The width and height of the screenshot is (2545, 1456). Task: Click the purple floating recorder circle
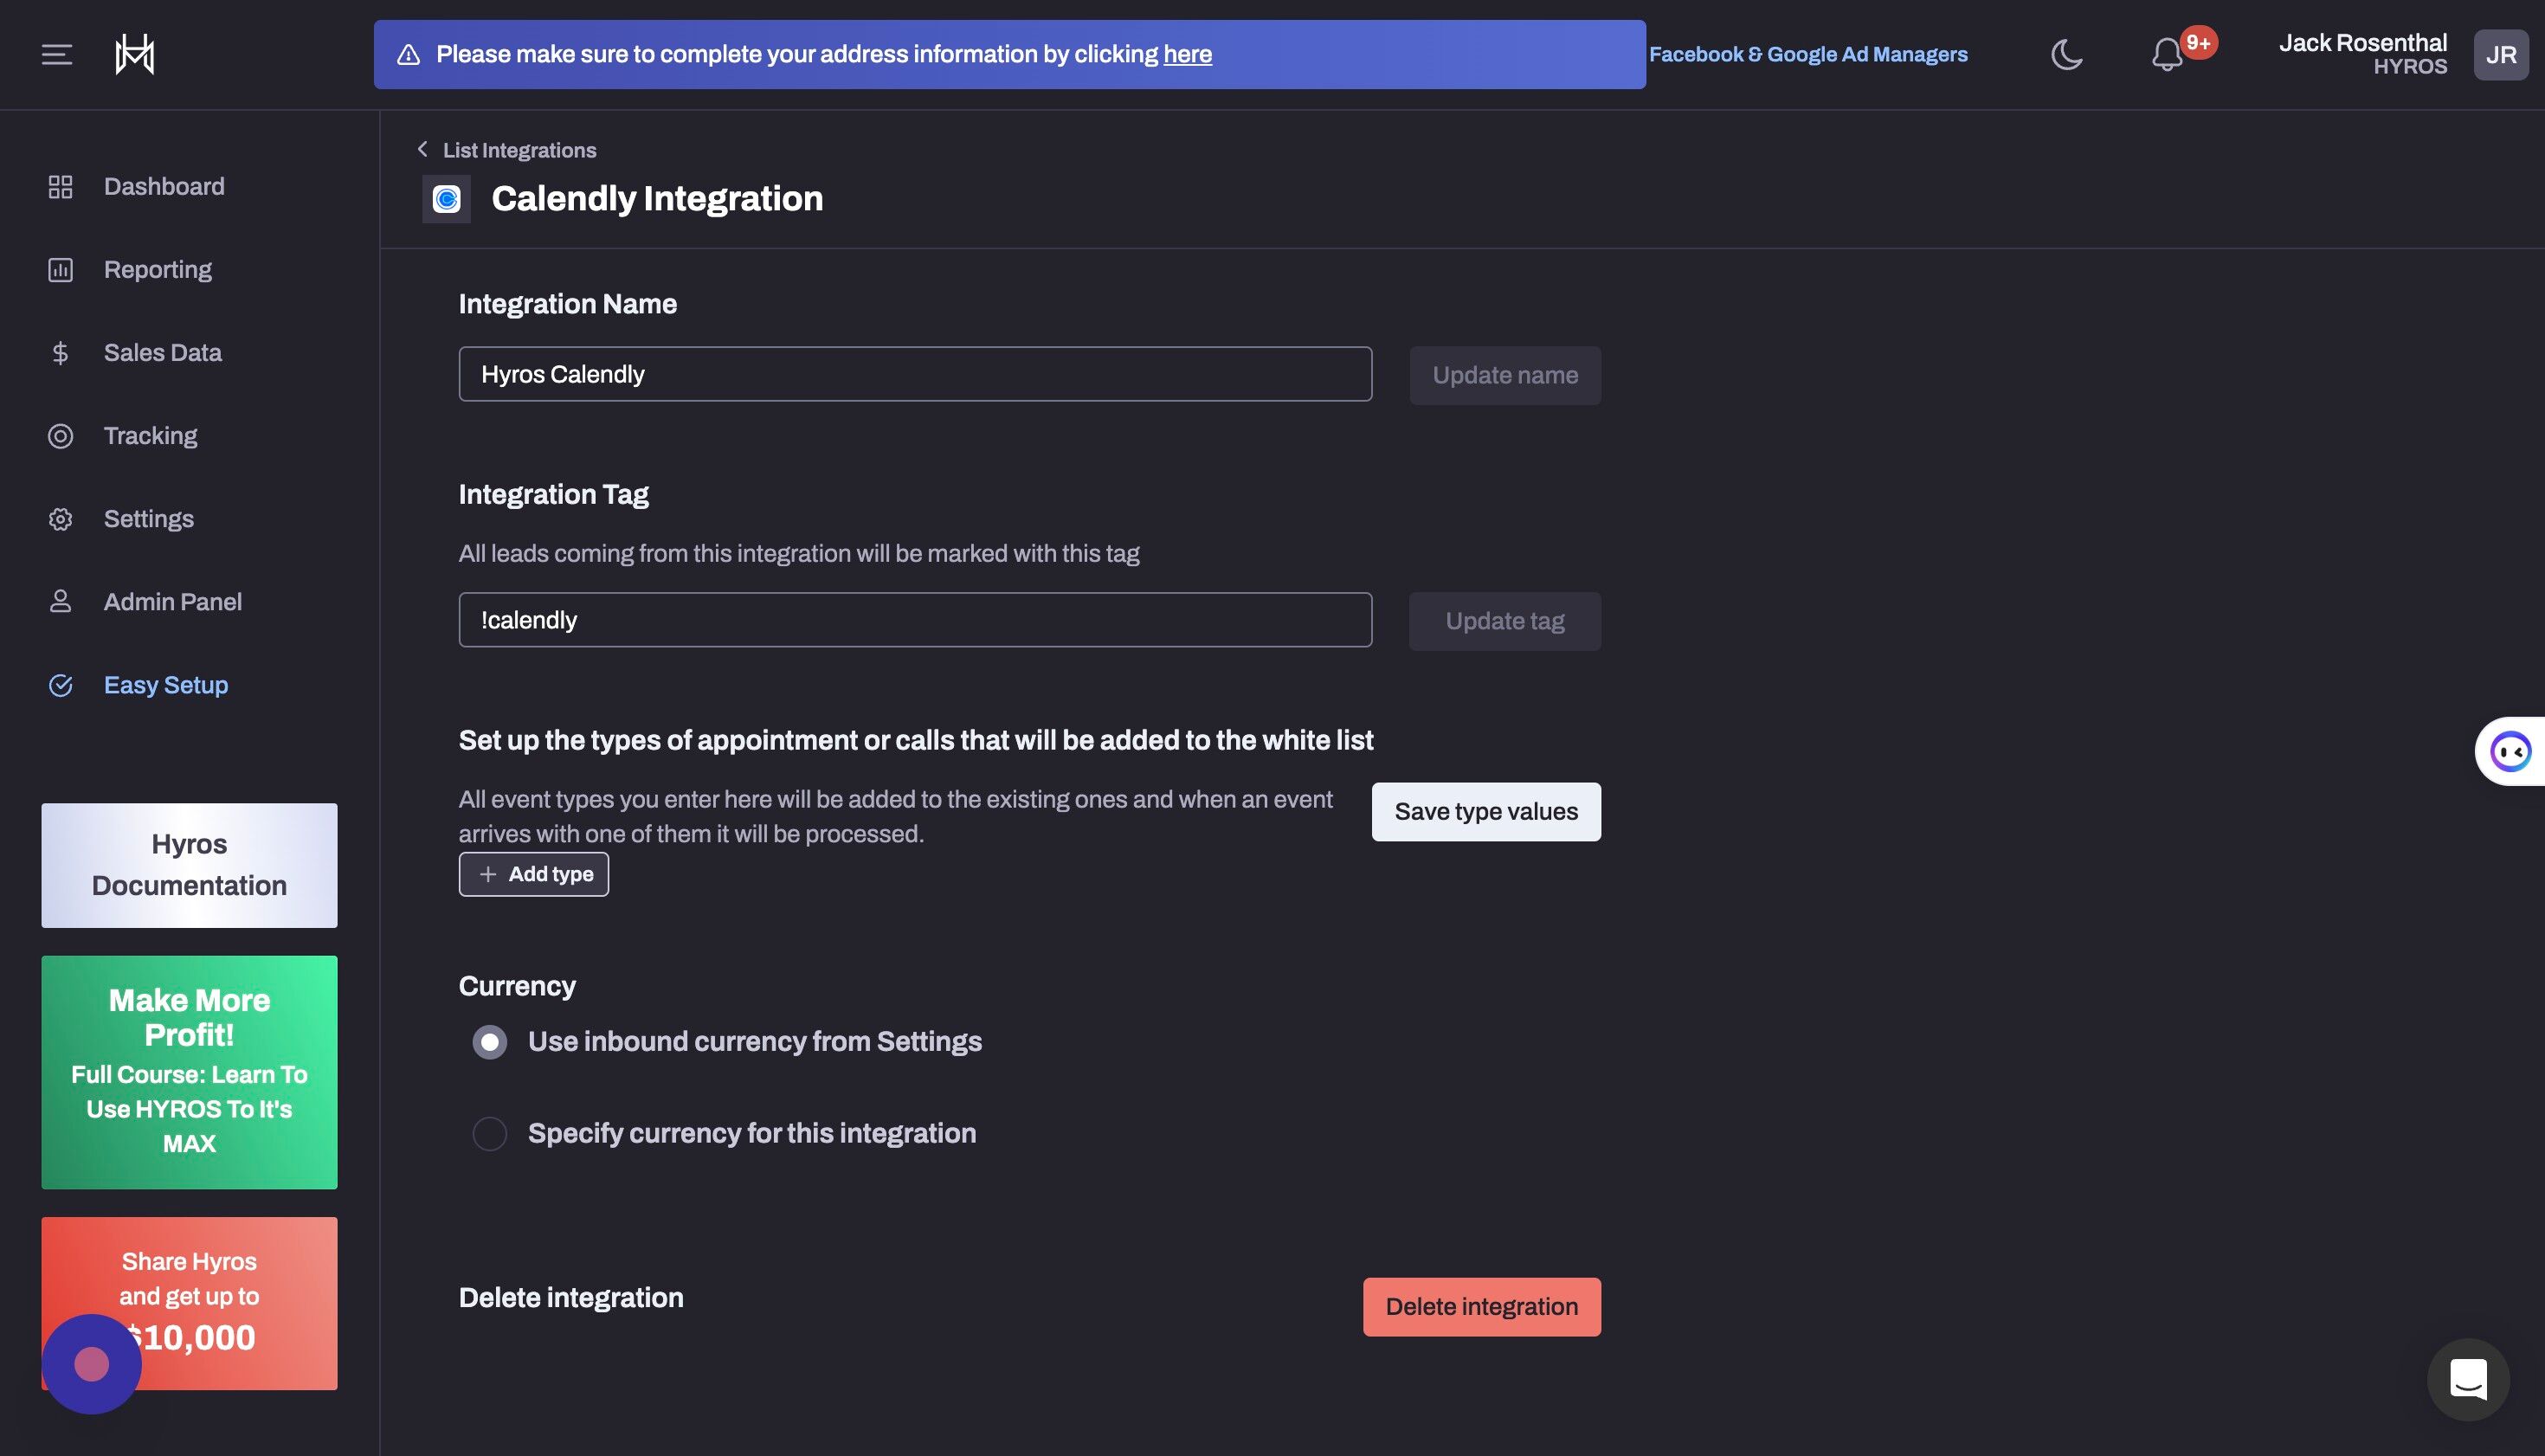(91, 1364)
